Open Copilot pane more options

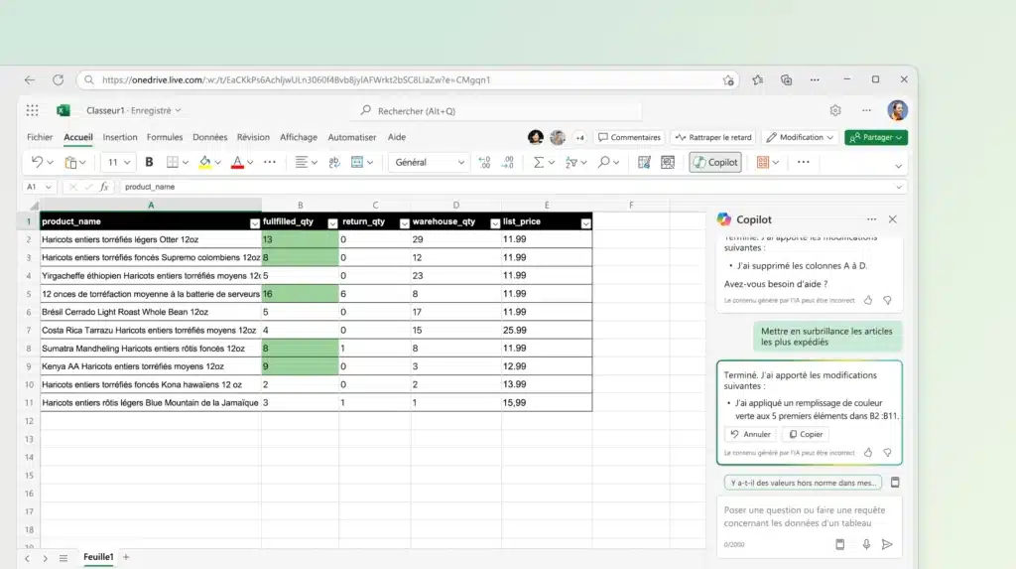tap(871, 219)
